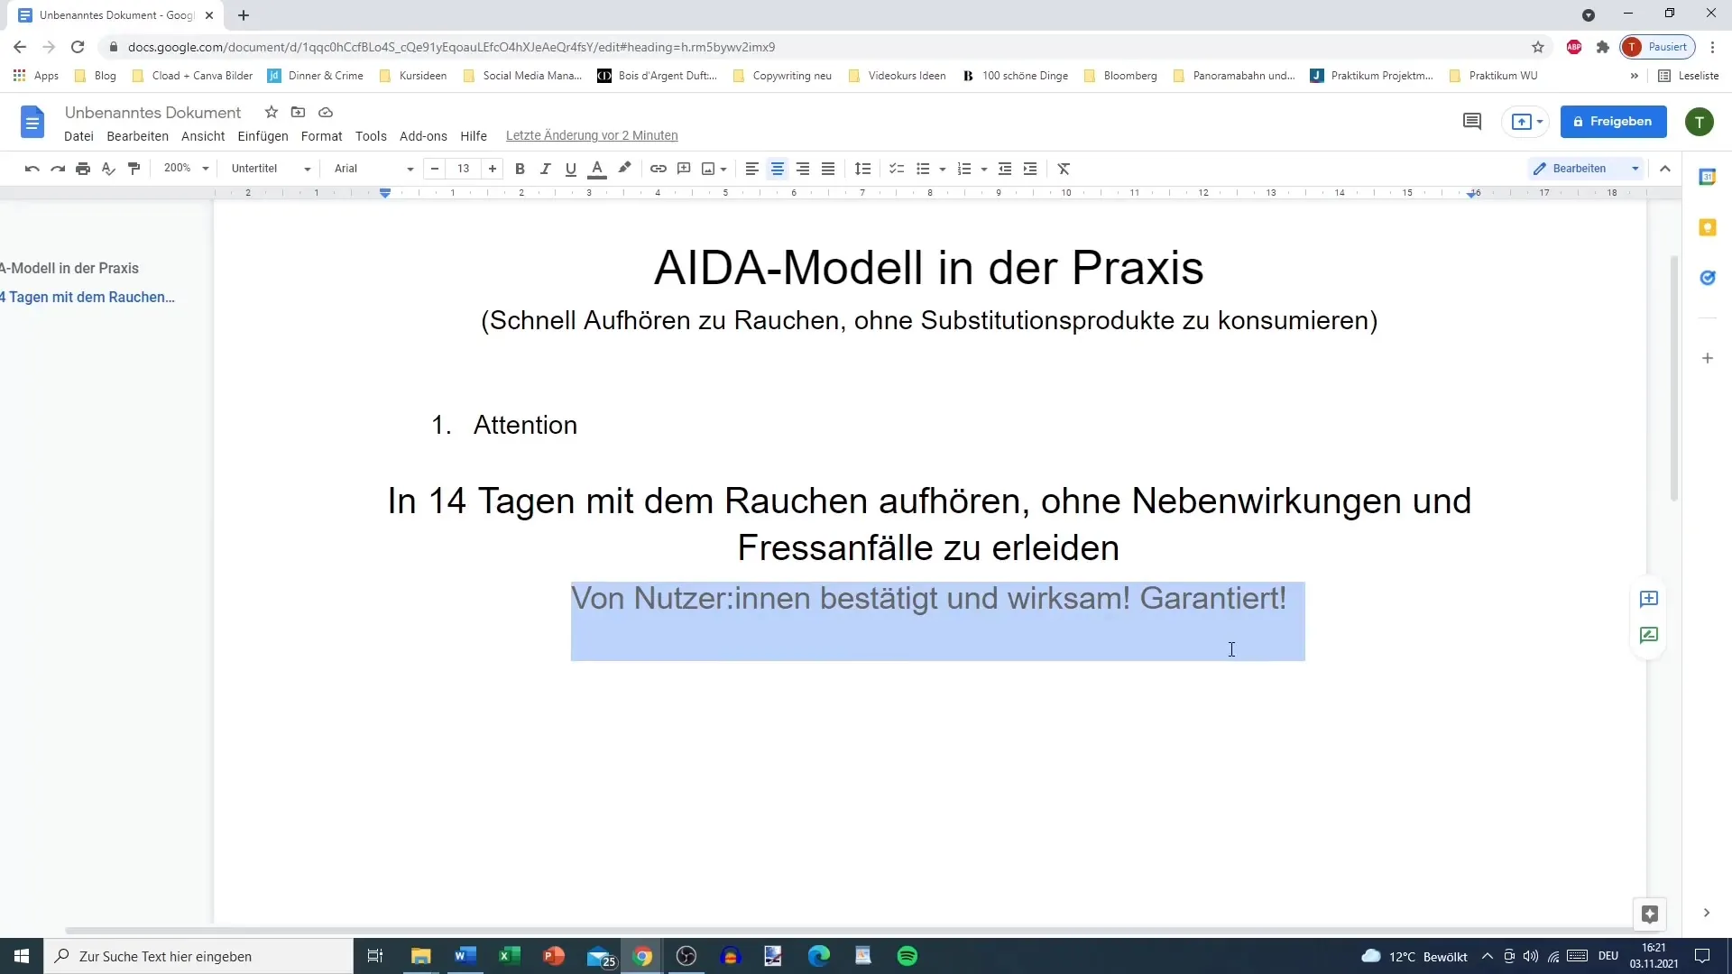Image resolution: width=1732 pixels, height=974 pixels.
Task: Open the Untertitel style dropdown
Action: (271, 169)
